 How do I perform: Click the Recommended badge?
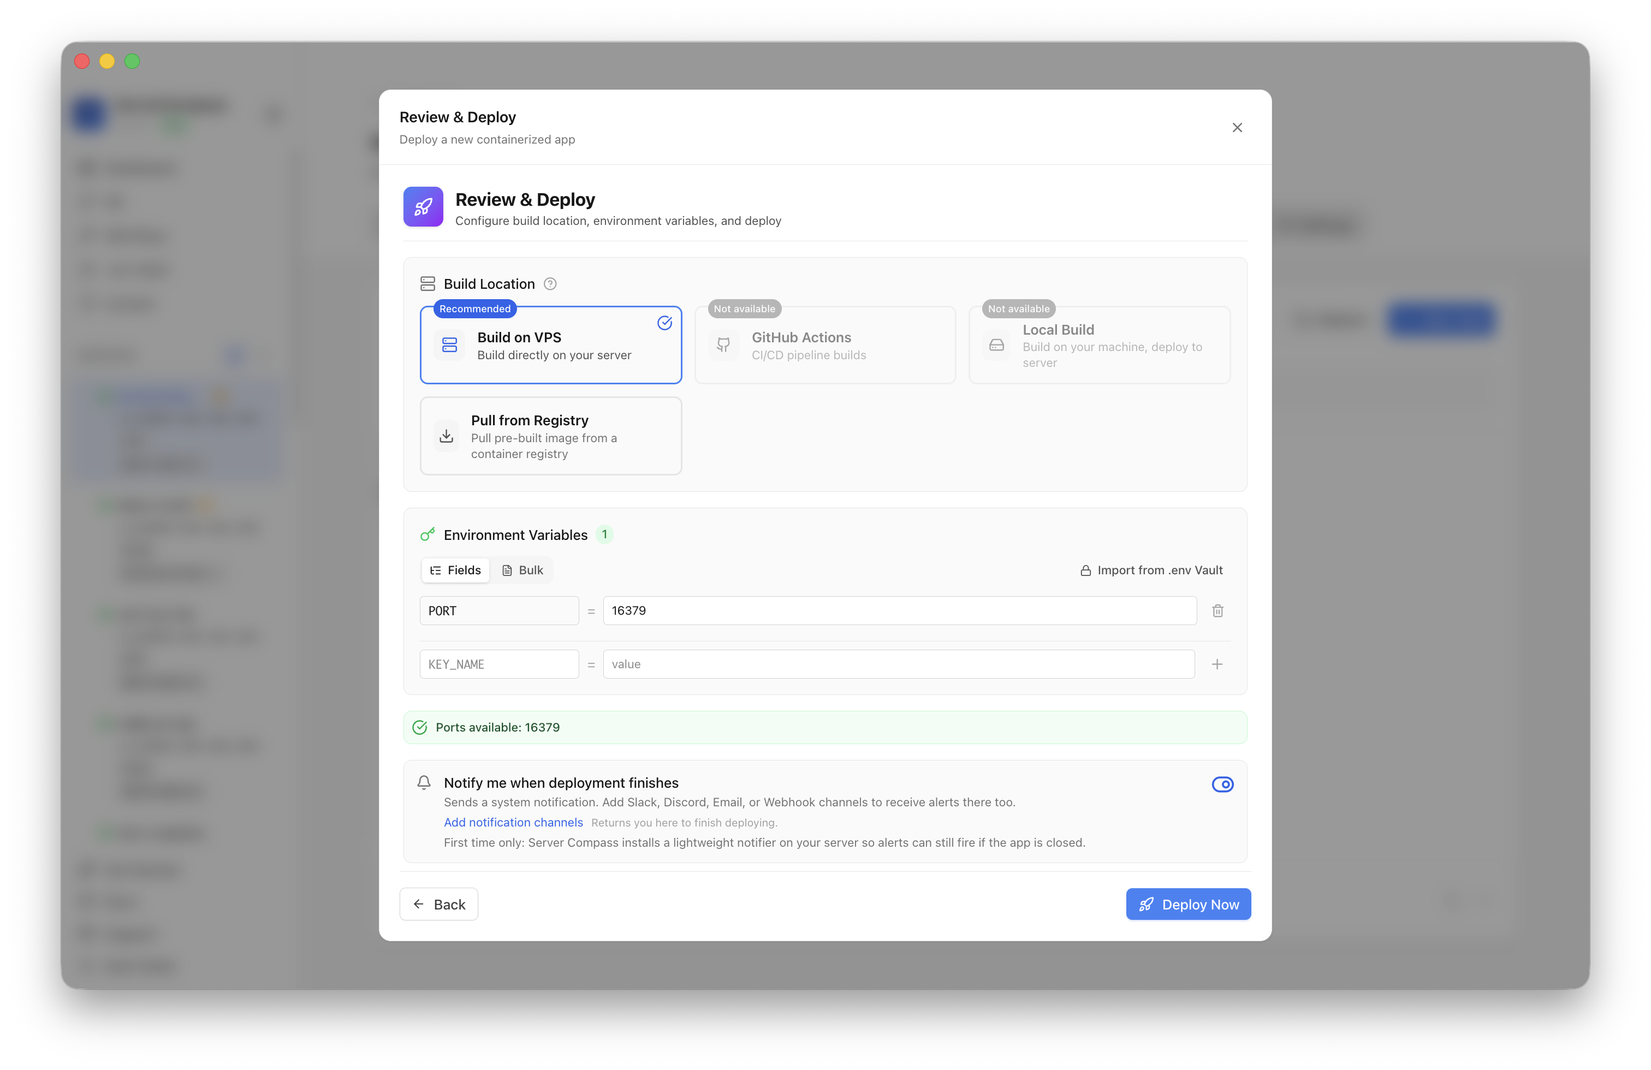tap(474, 308)
